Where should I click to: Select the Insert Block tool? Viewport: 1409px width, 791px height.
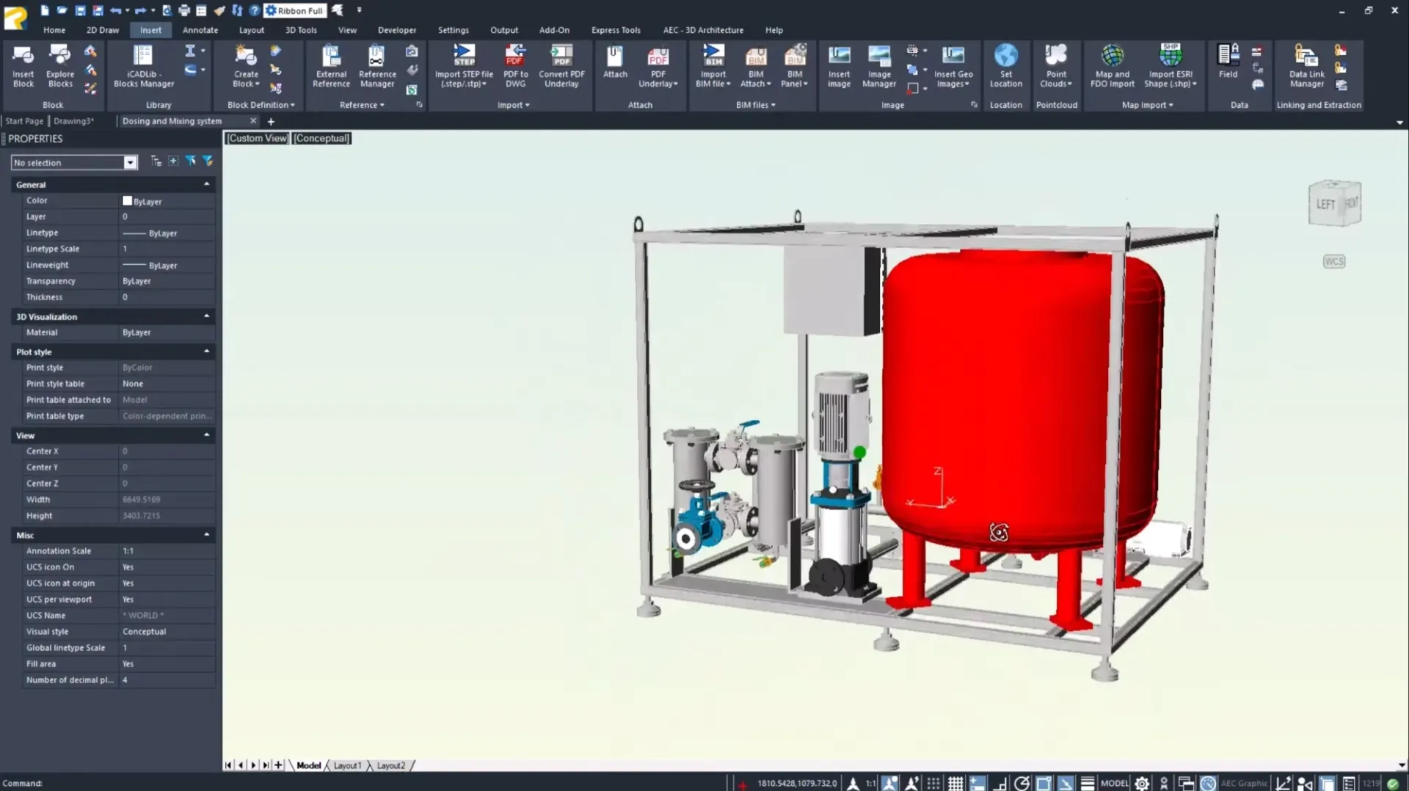point(23,66)
